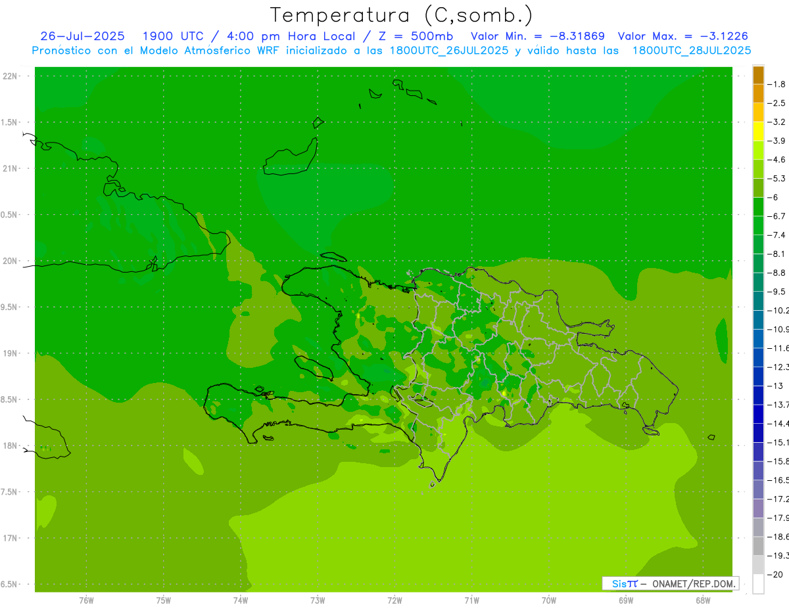Click the '-1.8' color scale value
Viewport: 789px width, 609px height.
[x=778, y=84]
